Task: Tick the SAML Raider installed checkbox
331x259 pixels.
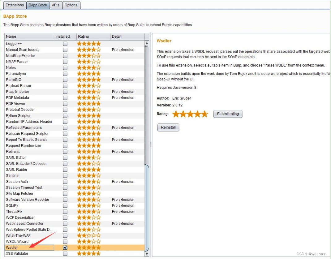Action: [x=65, y=170]
